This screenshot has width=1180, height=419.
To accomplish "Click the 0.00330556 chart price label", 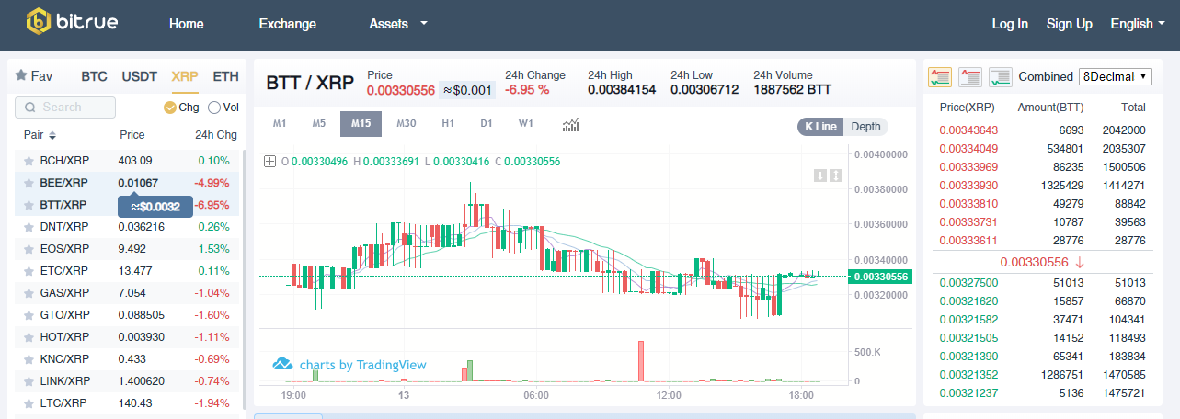I will click(880, 277).
